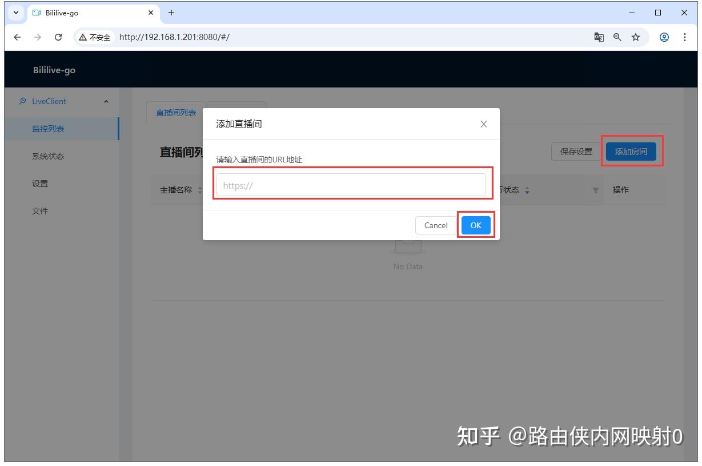Viewport: 702px width, 466px height.
Task: Click the 保存设置 button
Action: click(x=576, y=152)
